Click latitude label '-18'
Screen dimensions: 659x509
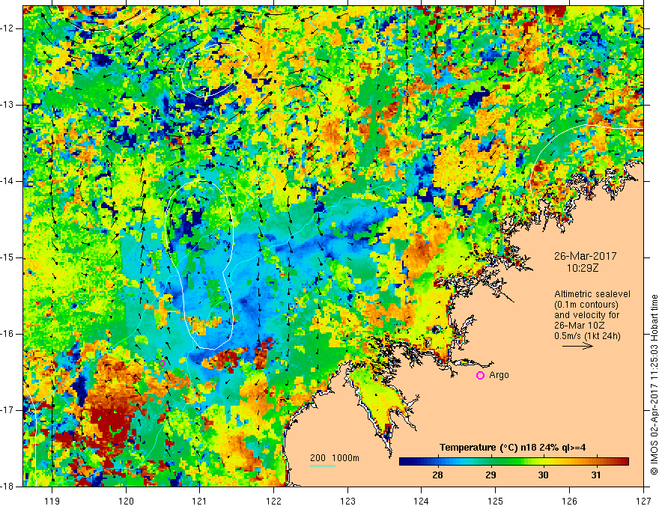pyautogui.click(x=7, y=487)
